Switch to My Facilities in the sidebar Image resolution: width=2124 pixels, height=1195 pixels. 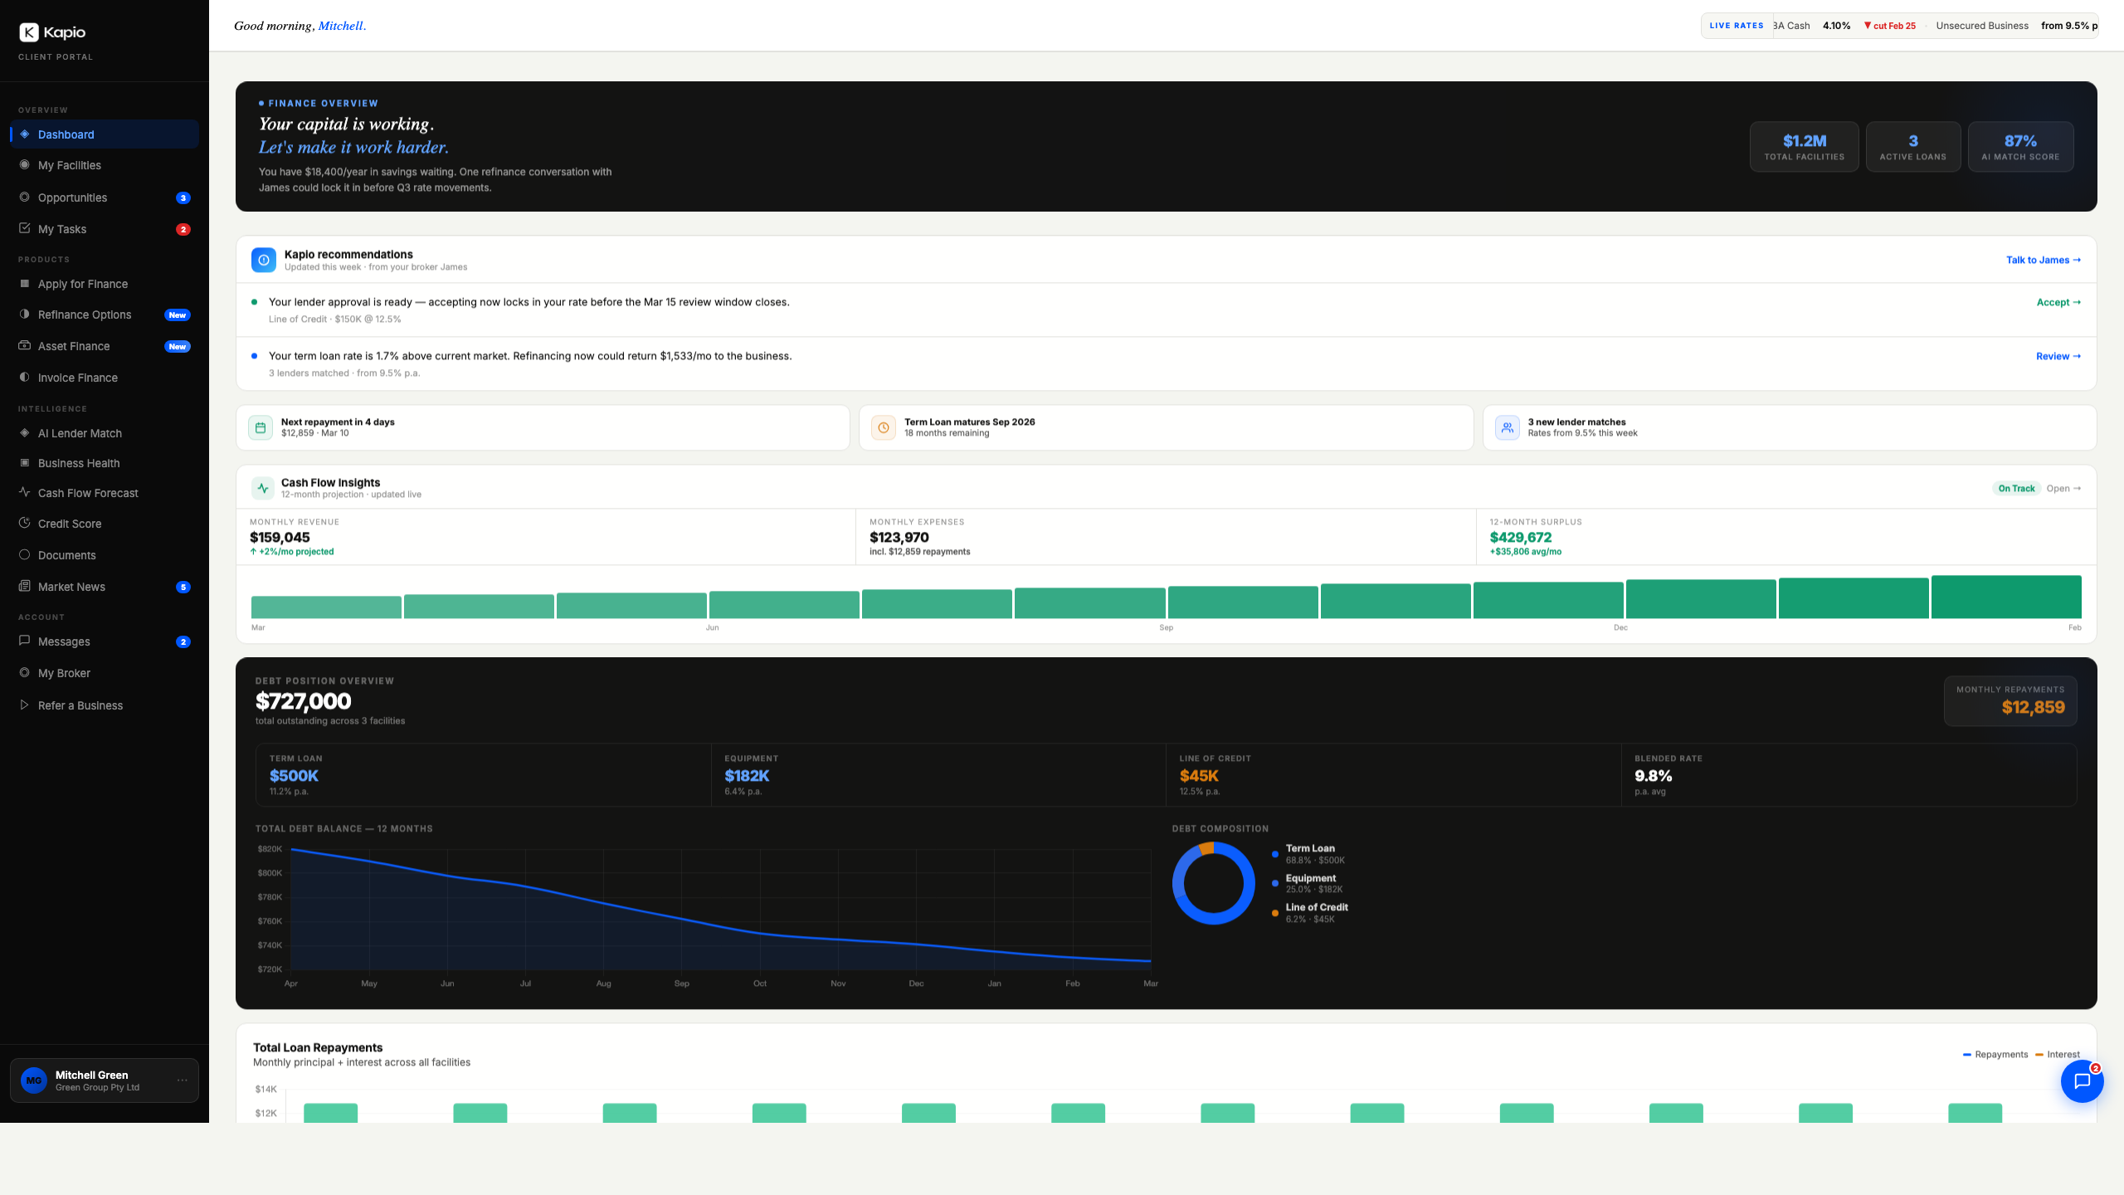pyautogui.click(x=70, y=165)
